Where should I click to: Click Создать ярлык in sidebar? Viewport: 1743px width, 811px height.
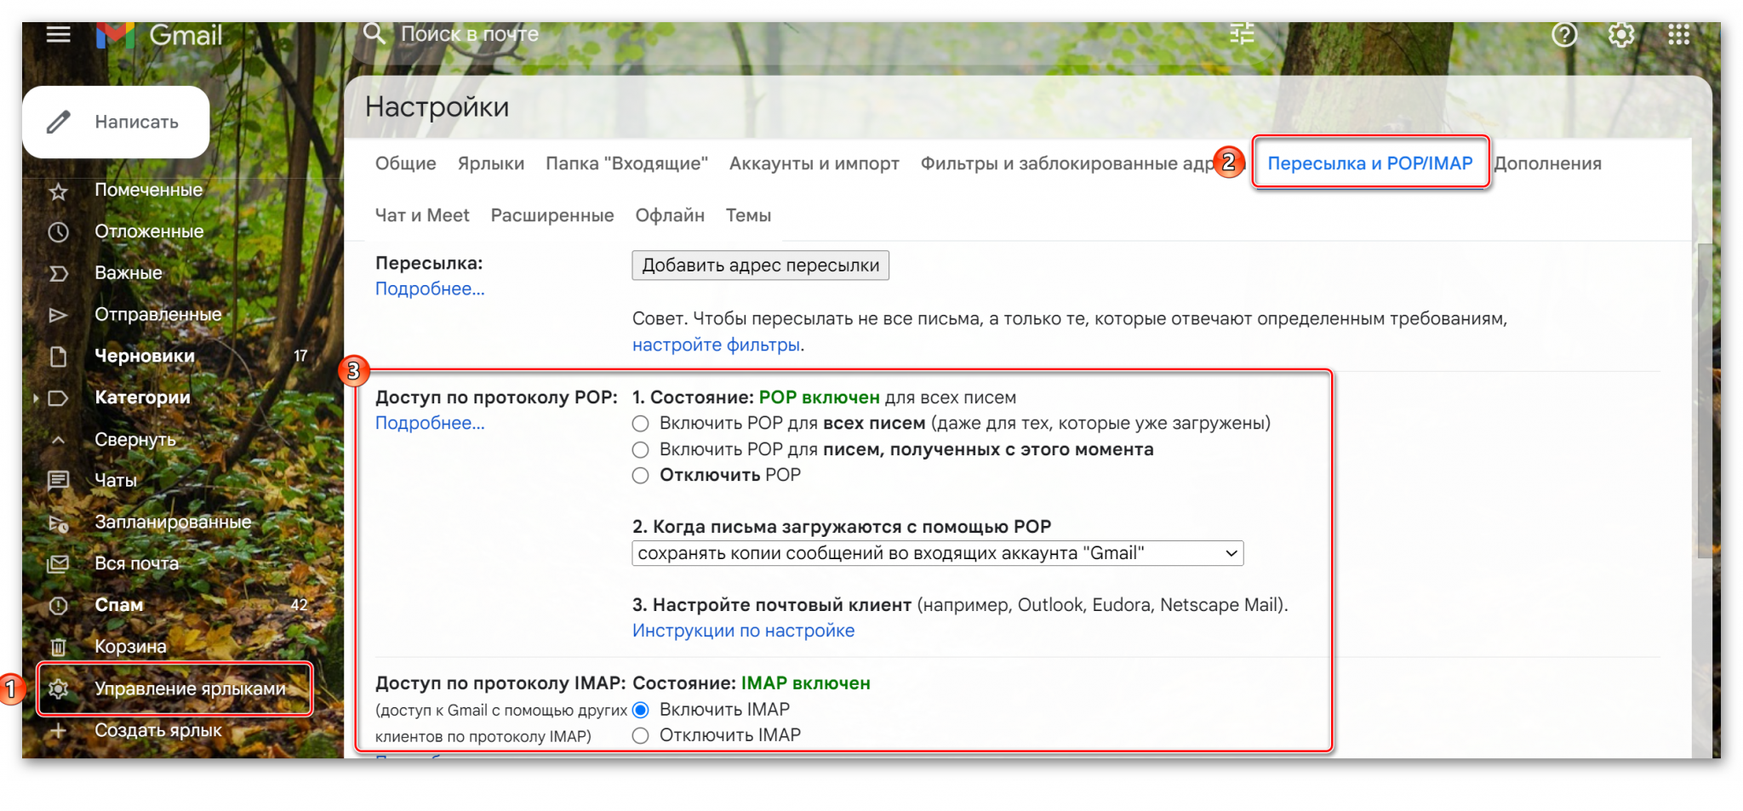158,730
